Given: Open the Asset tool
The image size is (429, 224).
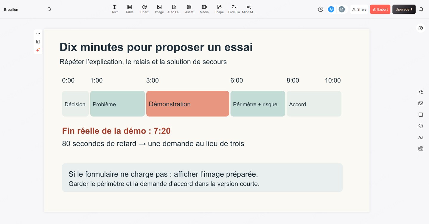Looking at the screenshot, I should tap(189, 9).
